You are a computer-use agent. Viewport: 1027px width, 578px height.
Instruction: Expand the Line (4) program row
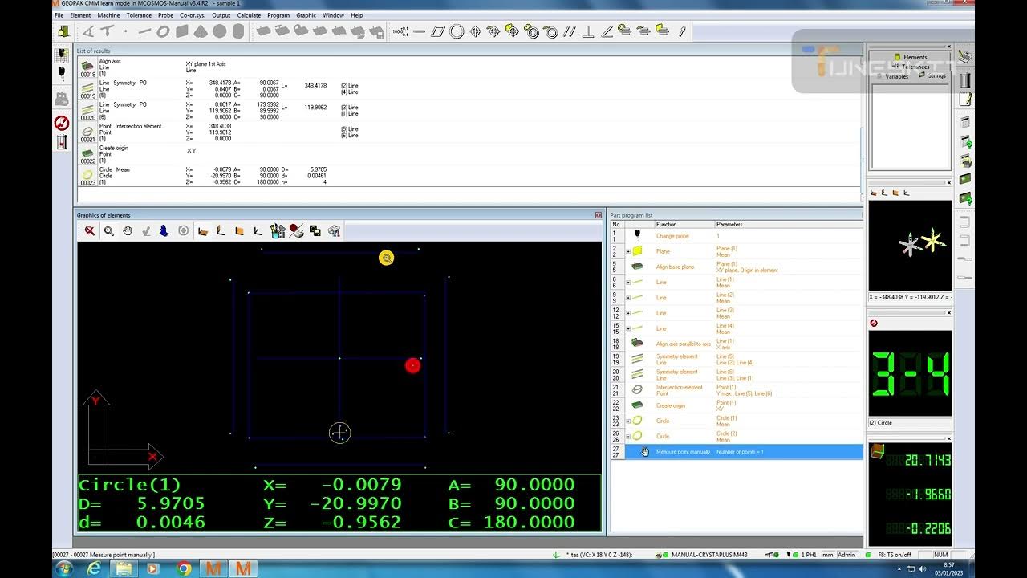[x=628, y=328]
